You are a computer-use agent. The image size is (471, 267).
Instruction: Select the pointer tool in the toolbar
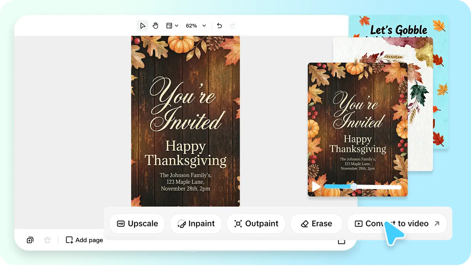pos(143,25)
